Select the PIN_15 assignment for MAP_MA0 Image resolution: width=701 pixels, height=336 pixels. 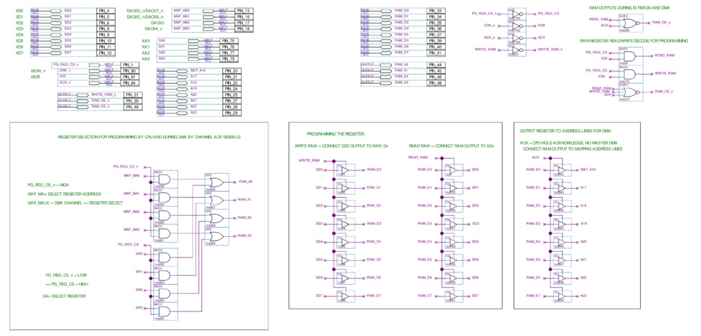click(x=244, y=11)
